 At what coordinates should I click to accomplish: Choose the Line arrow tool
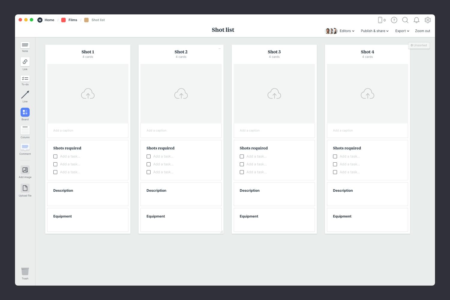coord(25,95)
